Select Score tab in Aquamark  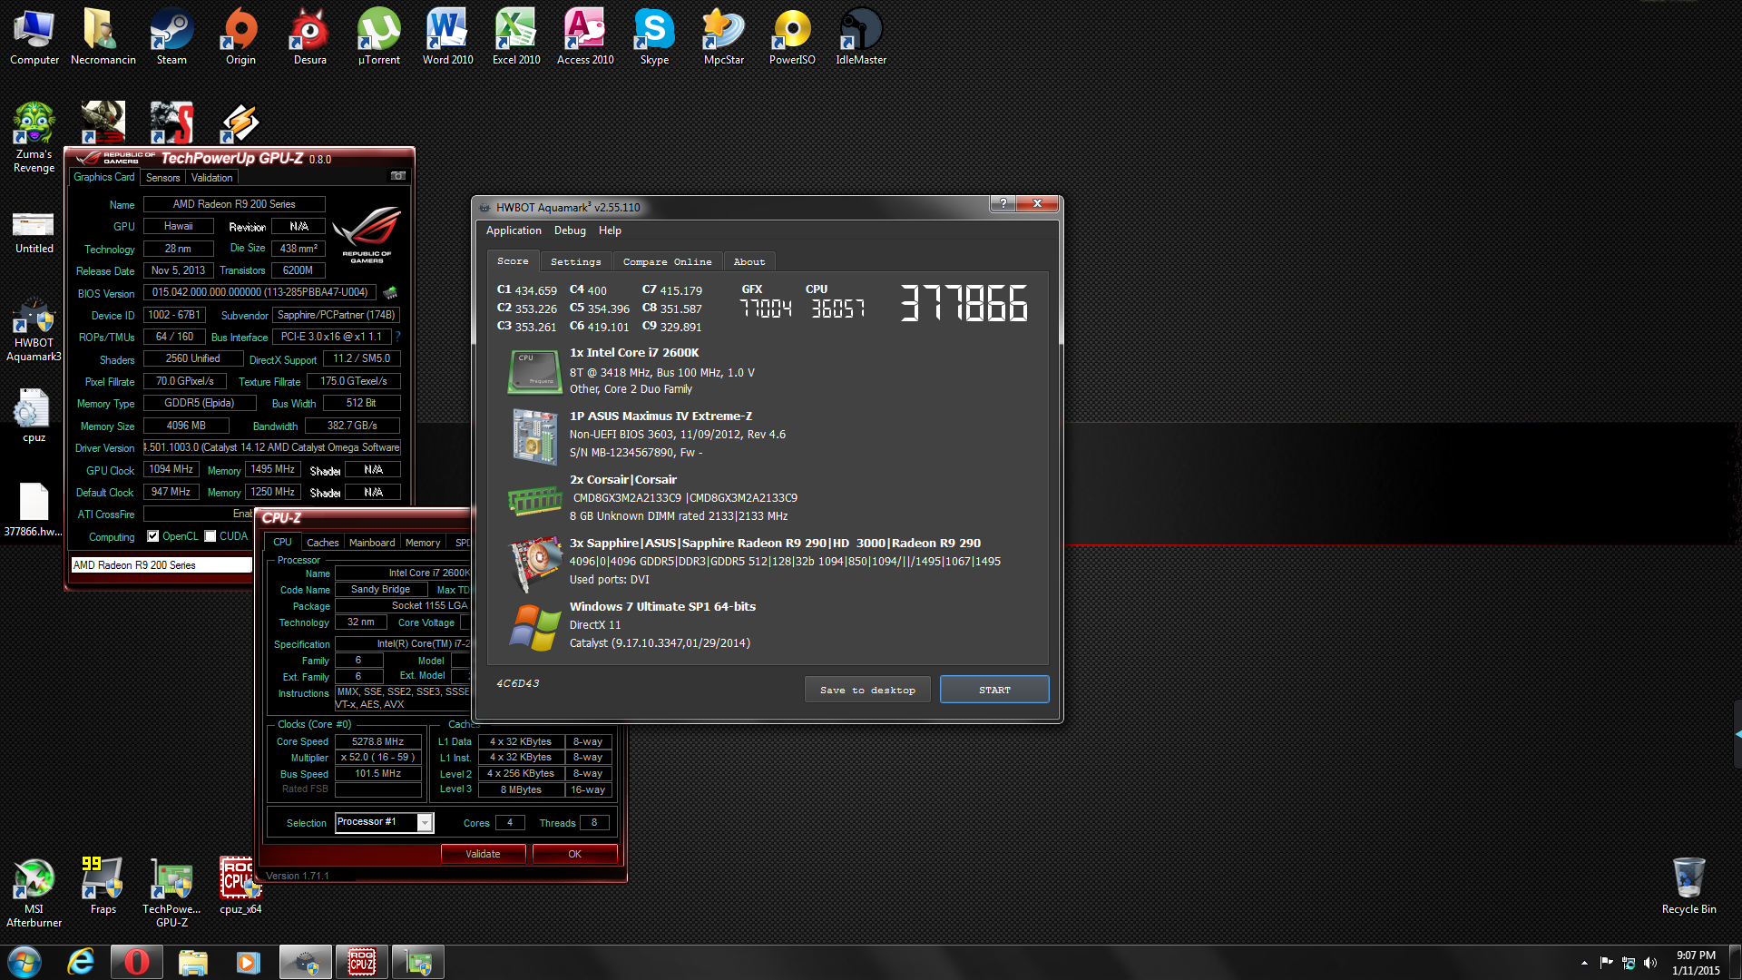(x=513, y=260)
